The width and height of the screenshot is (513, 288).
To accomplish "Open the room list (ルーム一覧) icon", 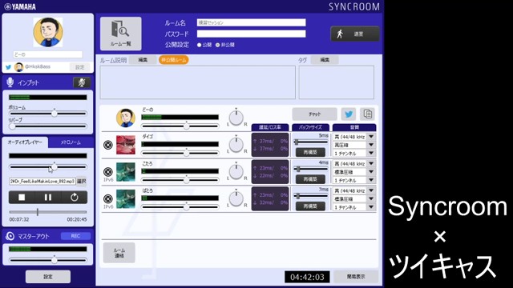I will pyautogui.click(x=121, y=34).
